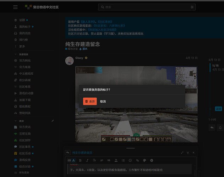224x177 pixels.
Task: Toggle bulleted list in composer
Action: point(123,160)
